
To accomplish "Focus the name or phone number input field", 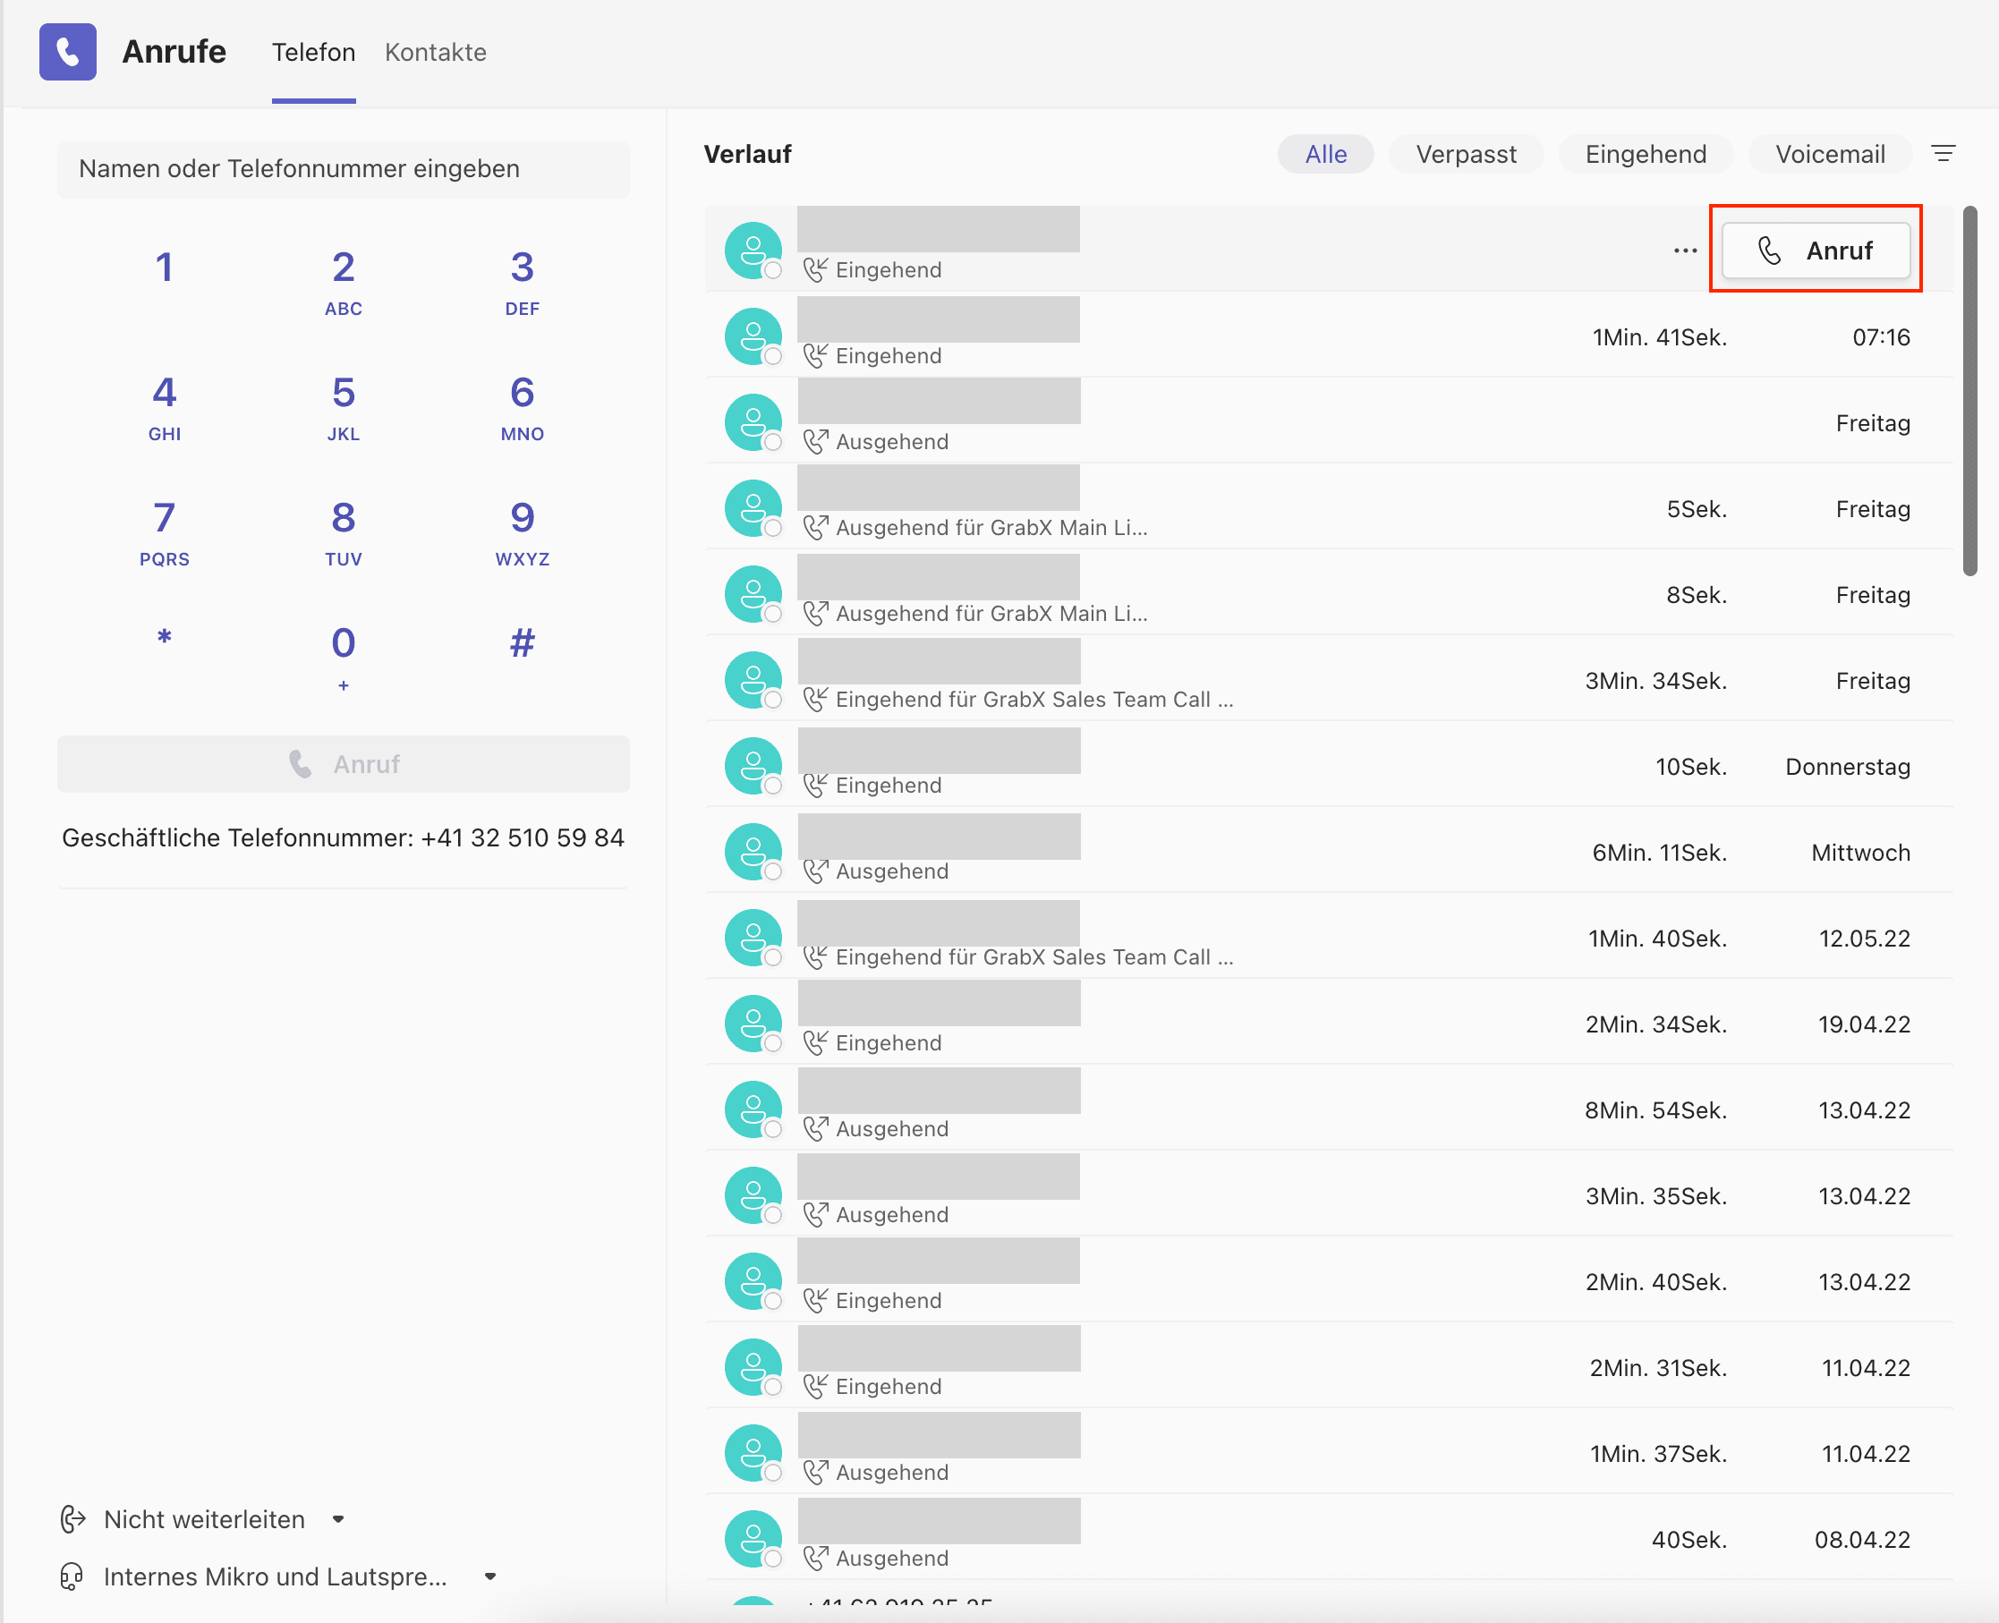I will [x=342, y=169].
